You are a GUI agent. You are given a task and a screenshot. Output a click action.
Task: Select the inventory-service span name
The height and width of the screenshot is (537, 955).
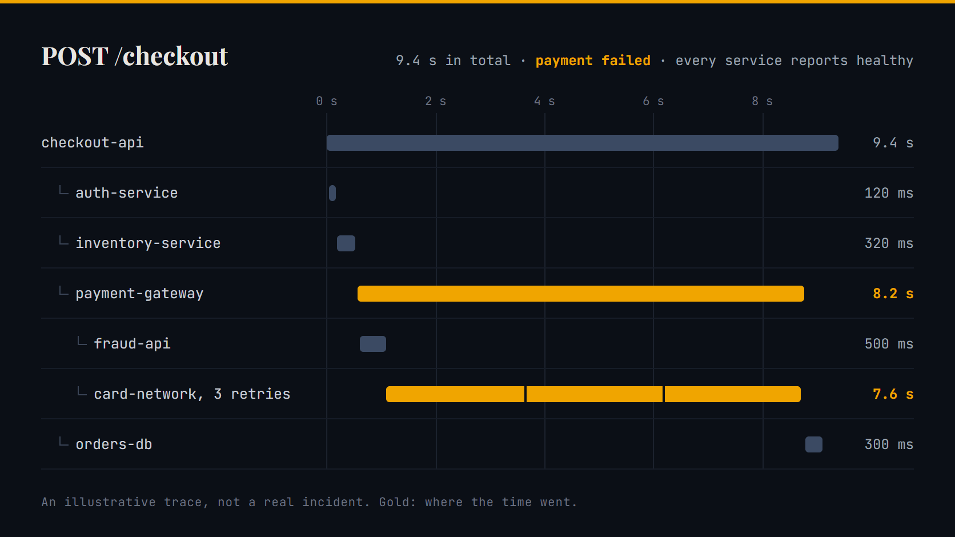[x=148, y=243]
